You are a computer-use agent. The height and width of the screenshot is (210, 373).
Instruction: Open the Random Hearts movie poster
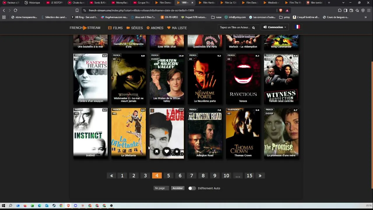[90, 79]
